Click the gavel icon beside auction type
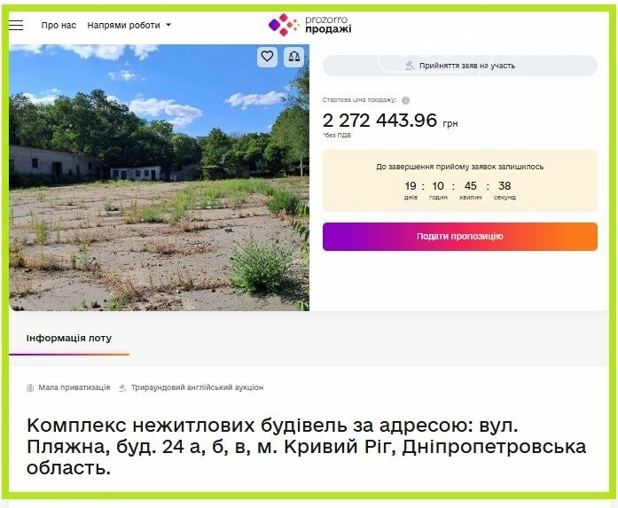 pyautogui.click(x=122, y=387)
